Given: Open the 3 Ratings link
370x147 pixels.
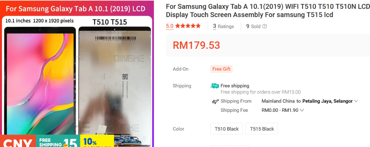Looking at the screenshot, I should click(x=223, y=26).
